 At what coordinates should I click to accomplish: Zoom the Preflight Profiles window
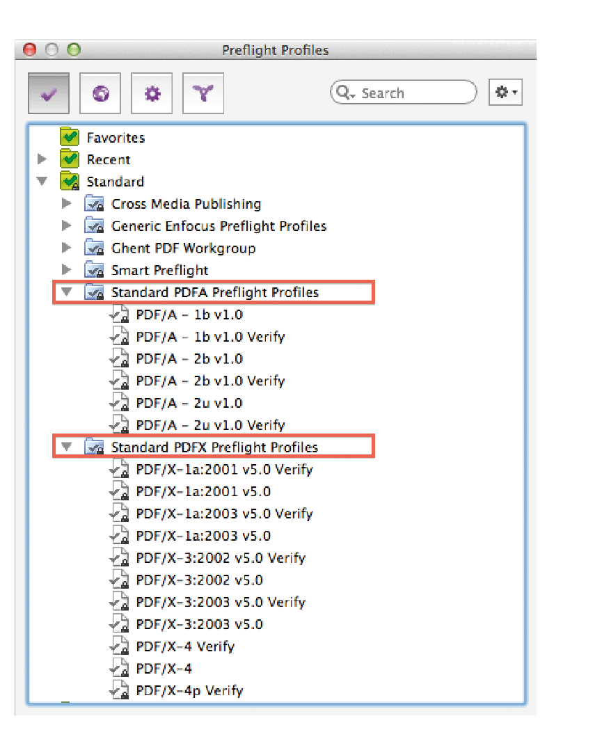tap(74, 49)
